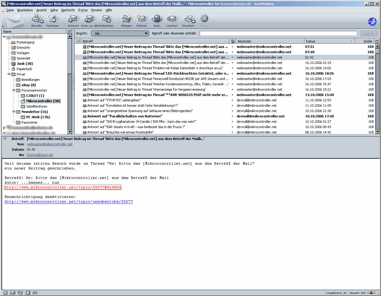Open the Extras menu
381x296 pixels.
pyautogui.click(x=83, y=10)
